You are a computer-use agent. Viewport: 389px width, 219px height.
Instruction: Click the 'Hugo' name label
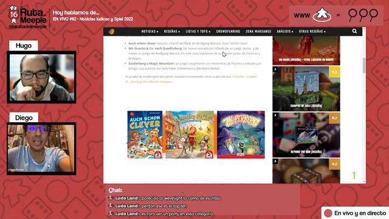point(24,46)
